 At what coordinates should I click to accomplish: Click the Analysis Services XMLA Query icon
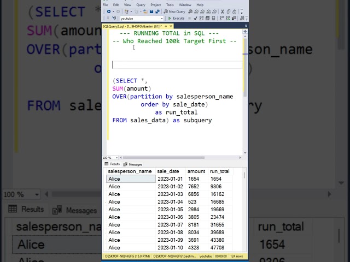click(208, 11)
